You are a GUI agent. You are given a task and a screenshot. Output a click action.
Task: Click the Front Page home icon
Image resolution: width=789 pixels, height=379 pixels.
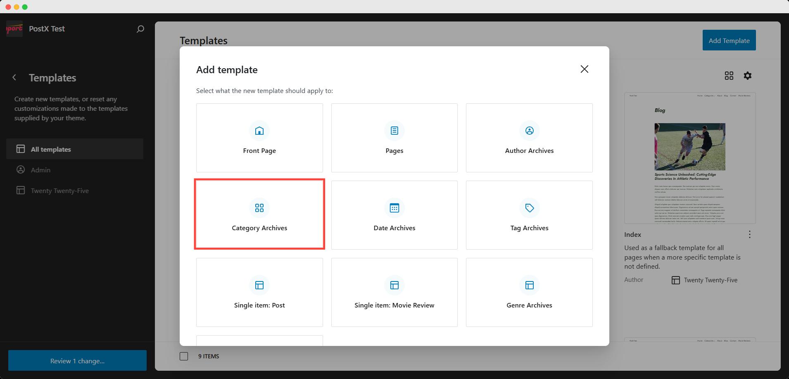pyautogui.click(x=259, y=131)
